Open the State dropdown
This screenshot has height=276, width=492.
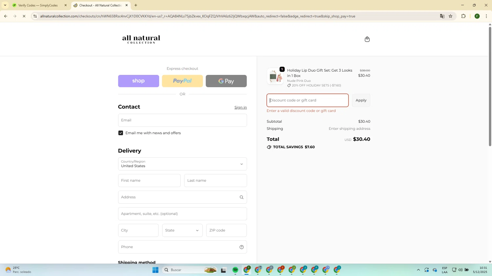coord(182,230)
